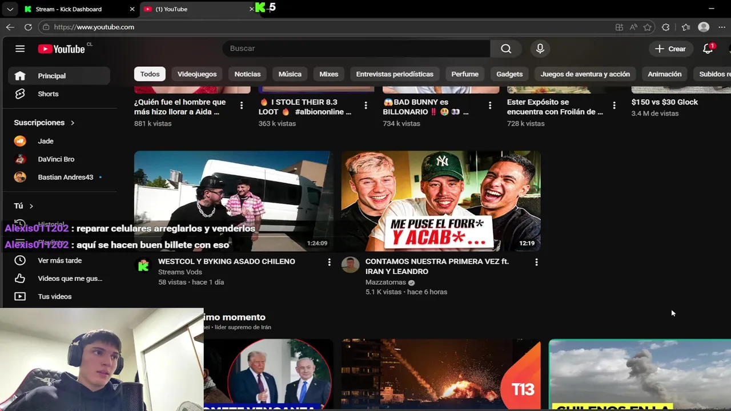The image size is (731, 411).
Task: Select the Principal sidebar item
Action: (x=59, y=75)
